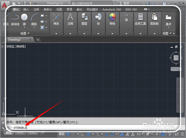186x138 pixels.
Task: Switch to the Annotate (注释) ribbon tab
Action: 36,9
